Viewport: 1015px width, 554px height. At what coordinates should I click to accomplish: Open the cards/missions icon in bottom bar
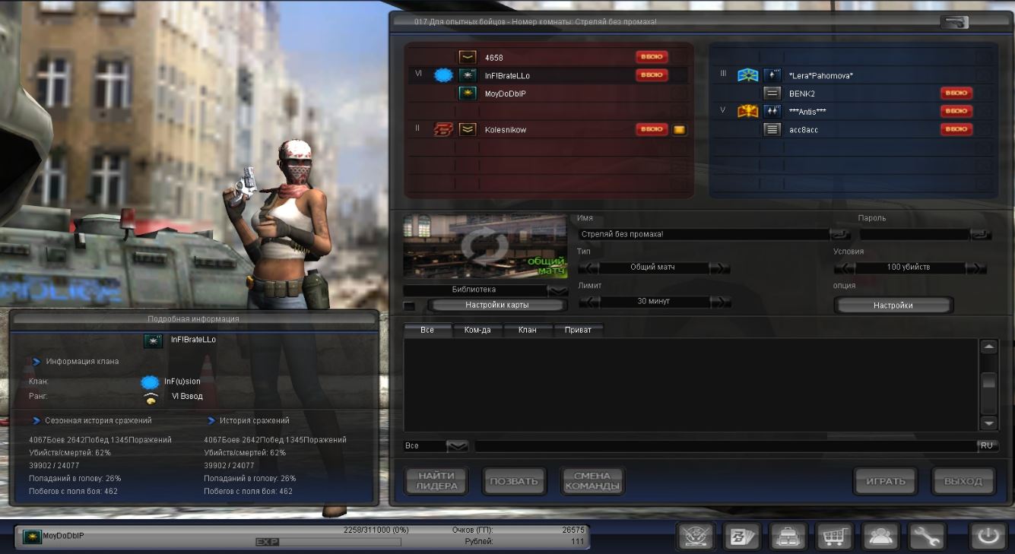coord(742,537)
